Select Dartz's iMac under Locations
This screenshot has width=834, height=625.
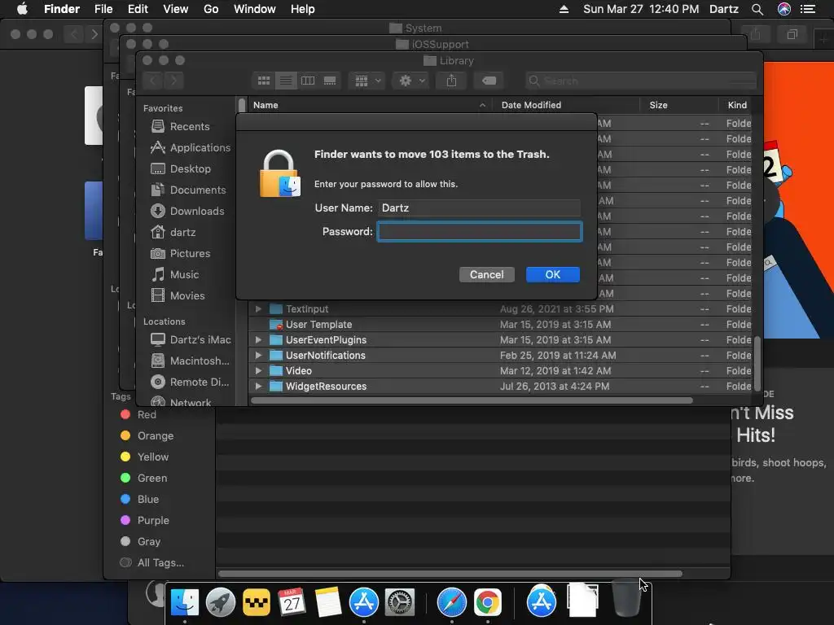coord(191,339)
